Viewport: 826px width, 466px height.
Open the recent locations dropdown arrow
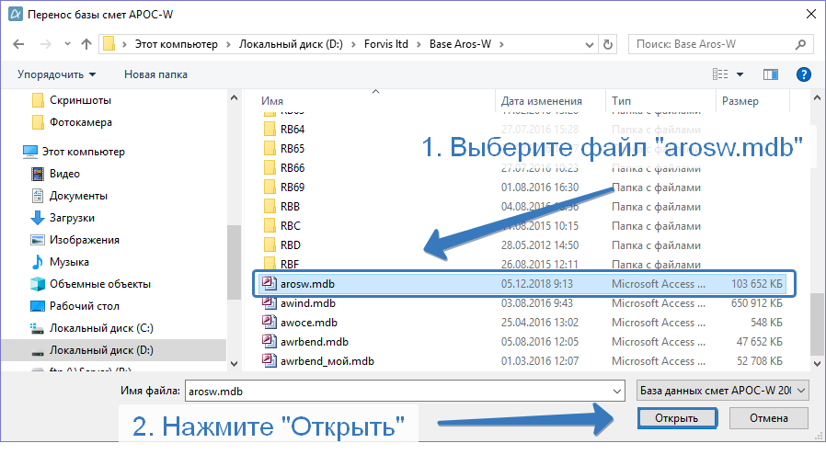pos(67,44)
